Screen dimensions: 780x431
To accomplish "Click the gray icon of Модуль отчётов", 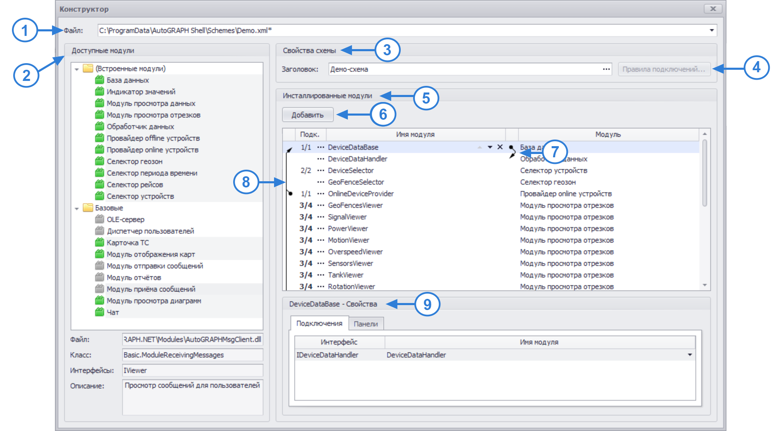I will pos(99,277).
